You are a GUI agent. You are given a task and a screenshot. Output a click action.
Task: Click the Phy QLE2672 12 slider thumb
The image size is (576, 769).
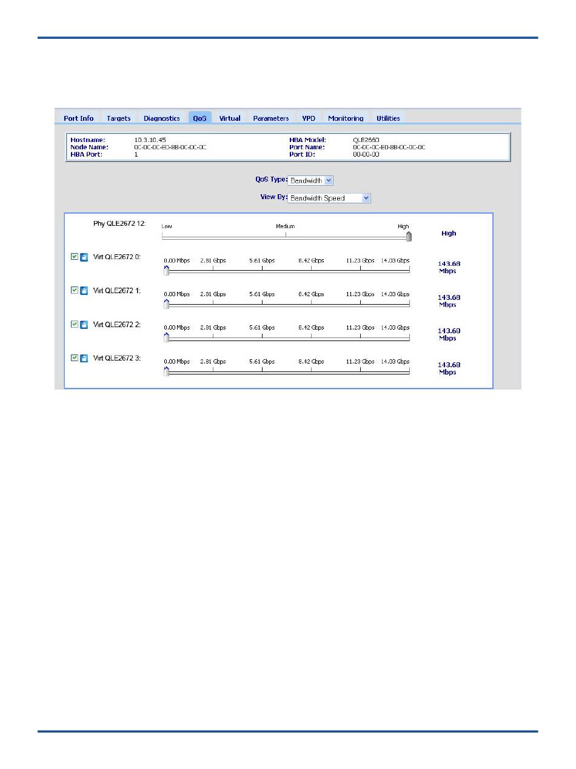point(409,236)
